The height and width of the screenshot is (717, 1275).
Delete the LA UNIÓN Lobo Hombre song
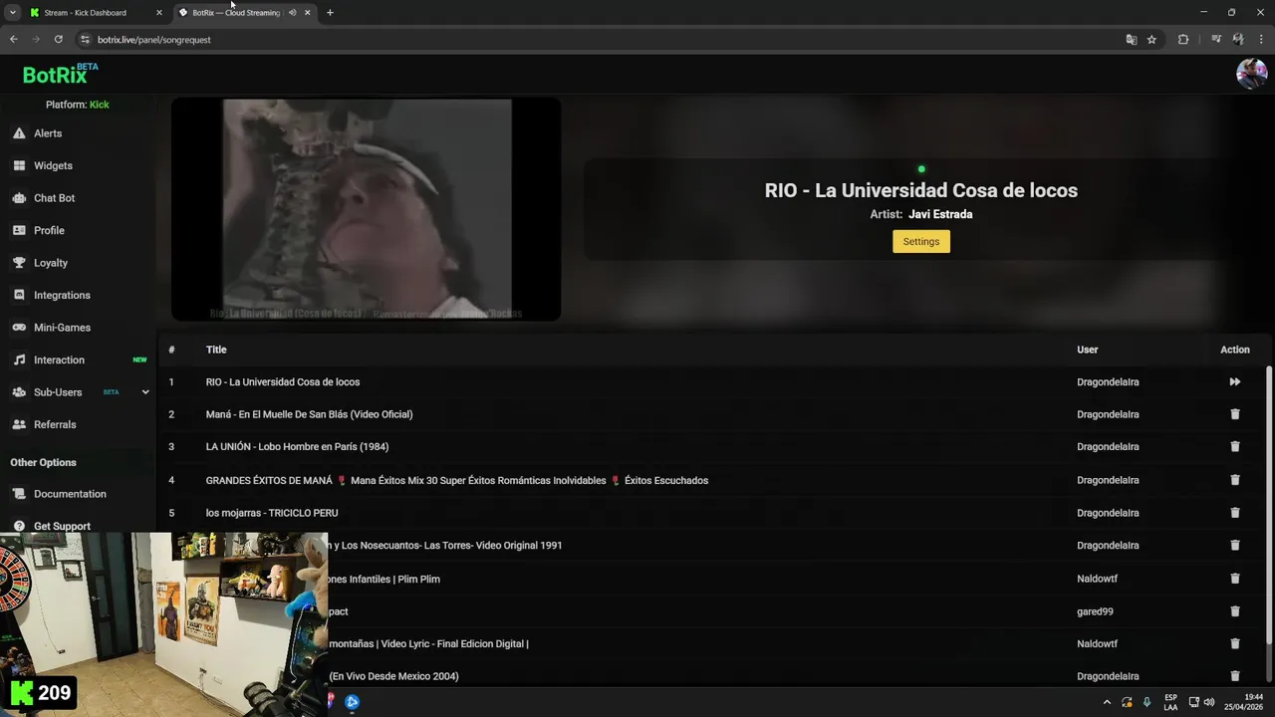click(1235, 447)
